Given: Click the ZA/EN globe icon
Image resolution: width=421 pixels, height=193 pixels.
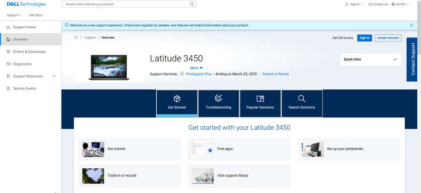Looking at the screenshot, I should pos(393,4).
